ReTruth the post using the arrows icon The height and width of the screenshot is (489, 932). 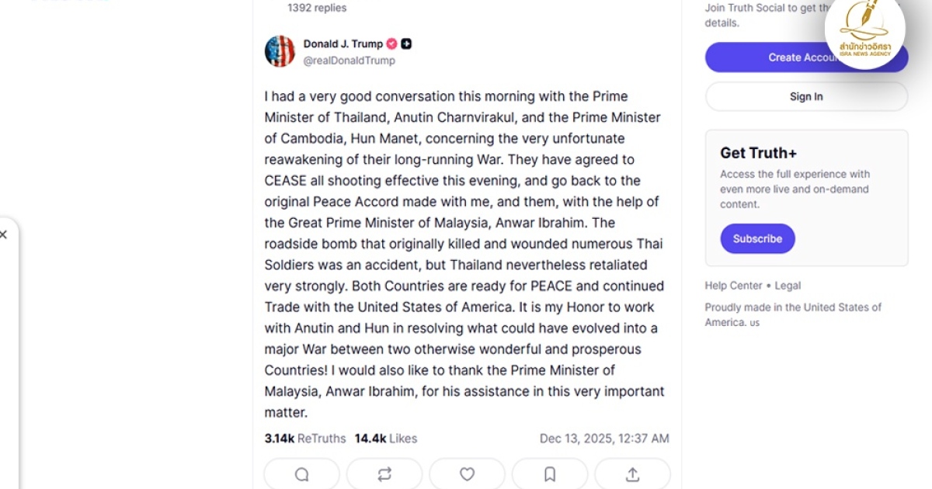pyautogui.click(x=384, y=474)
